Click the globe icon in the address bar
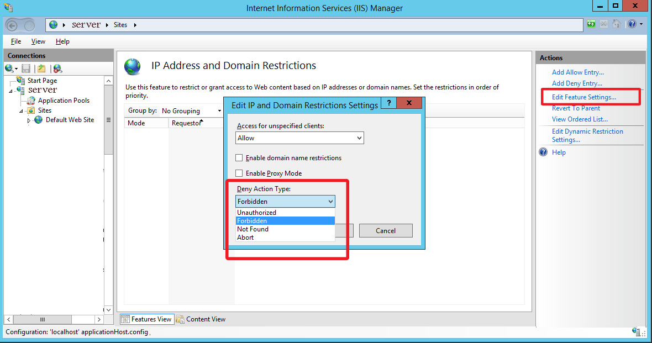Image resolution: width=652 pixels, height=343 pixels. click(53, 25)
